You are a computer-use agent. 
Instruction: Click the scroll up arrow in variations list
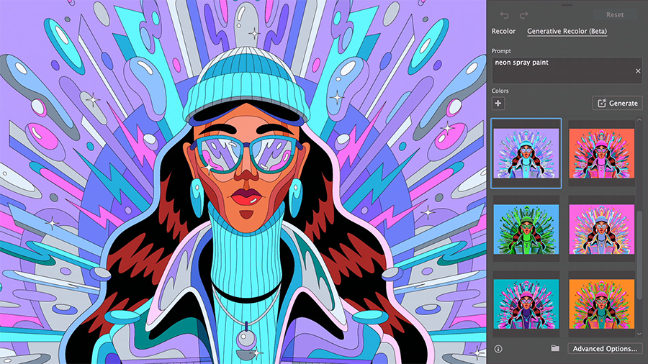tap(639, 119)
